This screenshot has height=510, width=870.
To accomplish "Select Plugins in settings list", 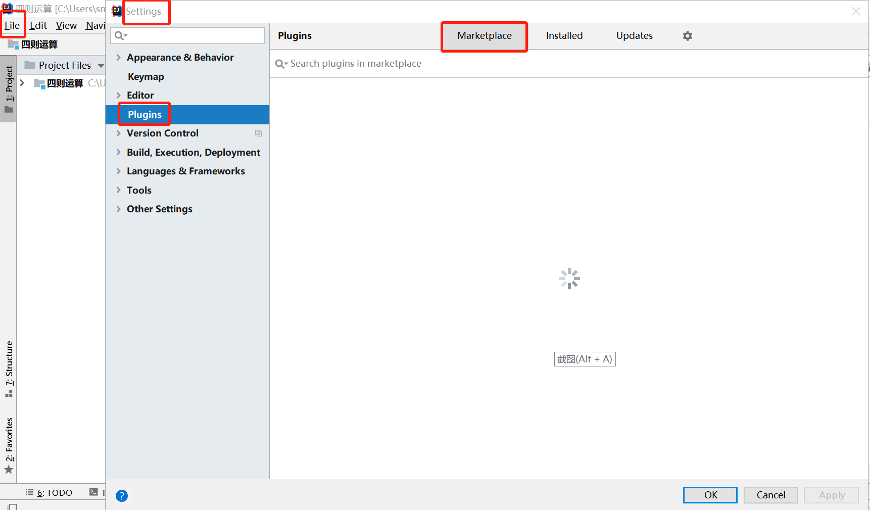I will 187,115.
